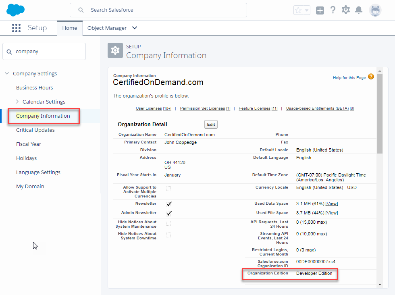Click the scrollbar down arrow in the detail panel
Image resolution: width=395 pixels, height=295 pixels.
click(x=380, y=285)
